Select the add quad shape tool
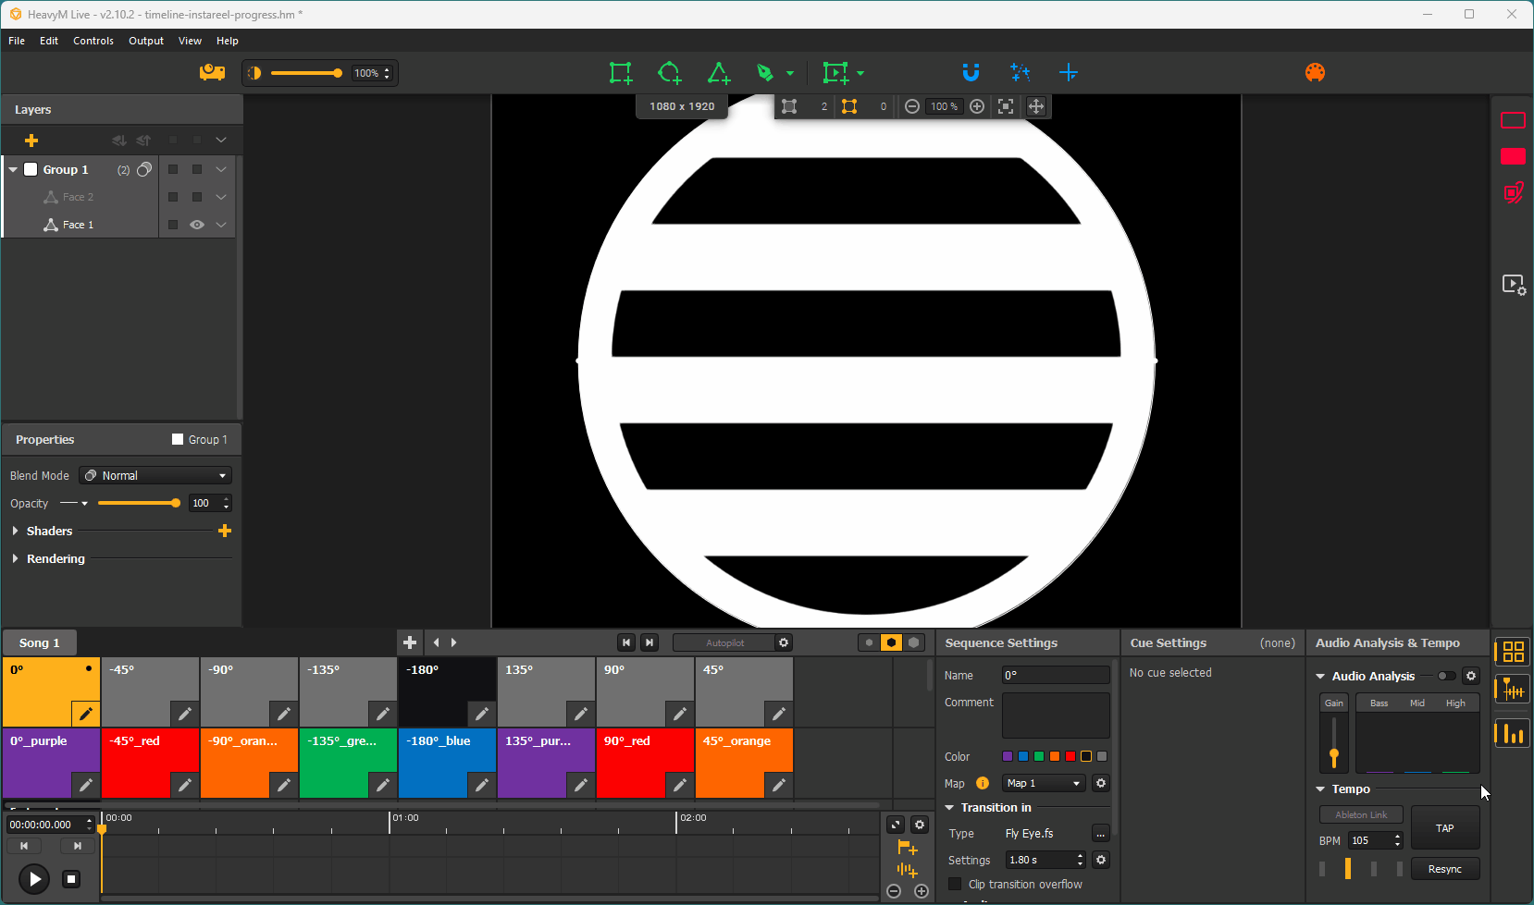 coord(620,72)
